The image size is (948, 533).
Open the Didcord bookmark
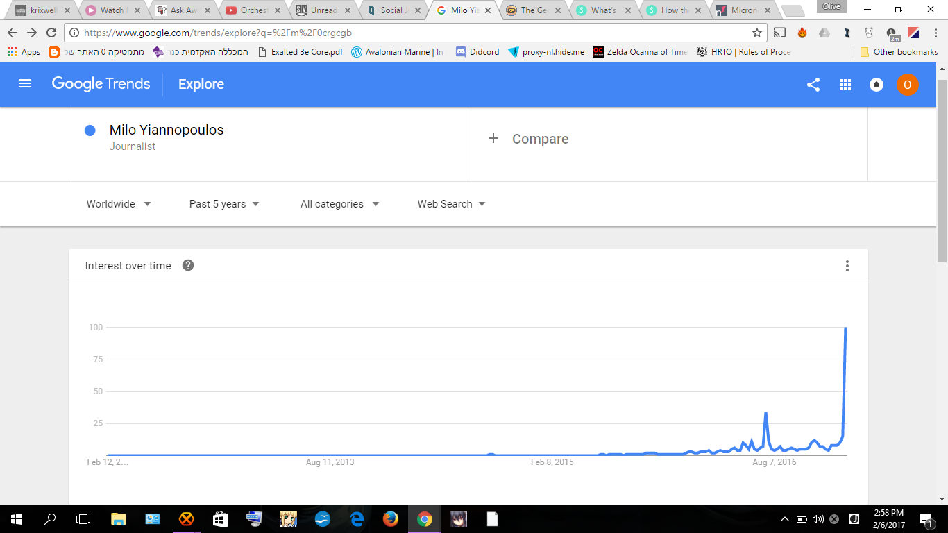pyautogui.click(x=477, y=52)
